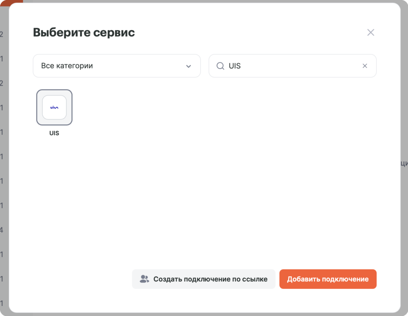The height and width of the screenshot is (316, 408).
Task: Close the Выберите сервис dialog
Action: tap(371, 33)
